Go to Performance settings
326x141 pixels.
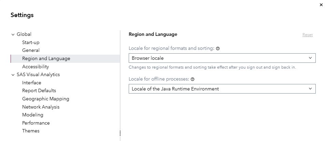(x=36, y=123)
